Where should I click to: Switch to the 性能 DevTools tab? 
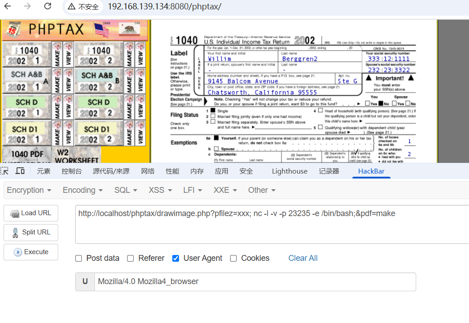(172, 171)
